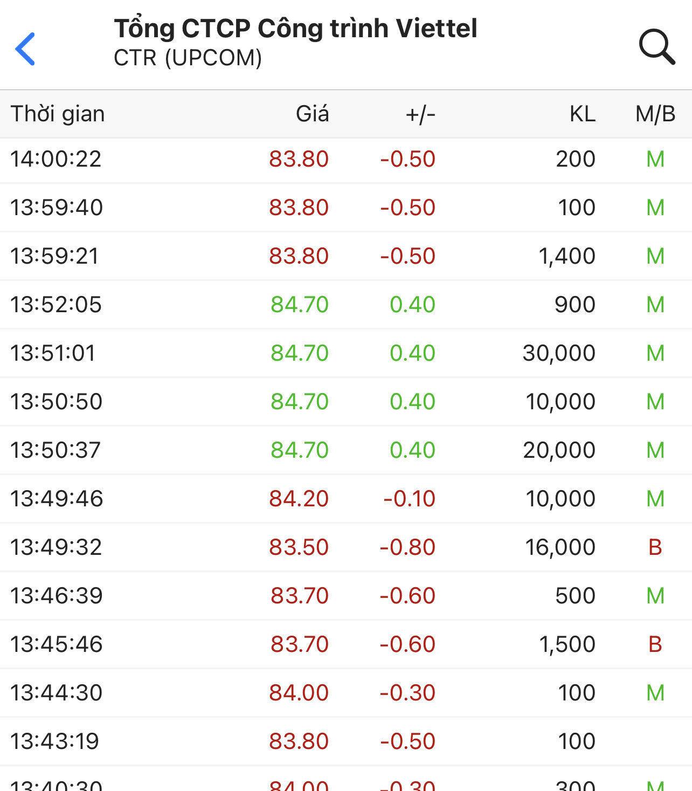The height and width of the screenshot is (791, 692).
Task: Tap price 84.20 in the 13:49:46 row
Action: click(299, 499)
